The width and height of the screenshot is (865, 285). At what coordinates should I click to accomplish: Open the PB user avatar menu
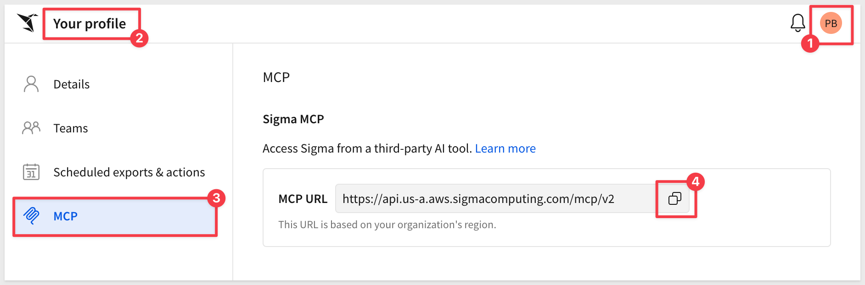[x=831, y=23]
